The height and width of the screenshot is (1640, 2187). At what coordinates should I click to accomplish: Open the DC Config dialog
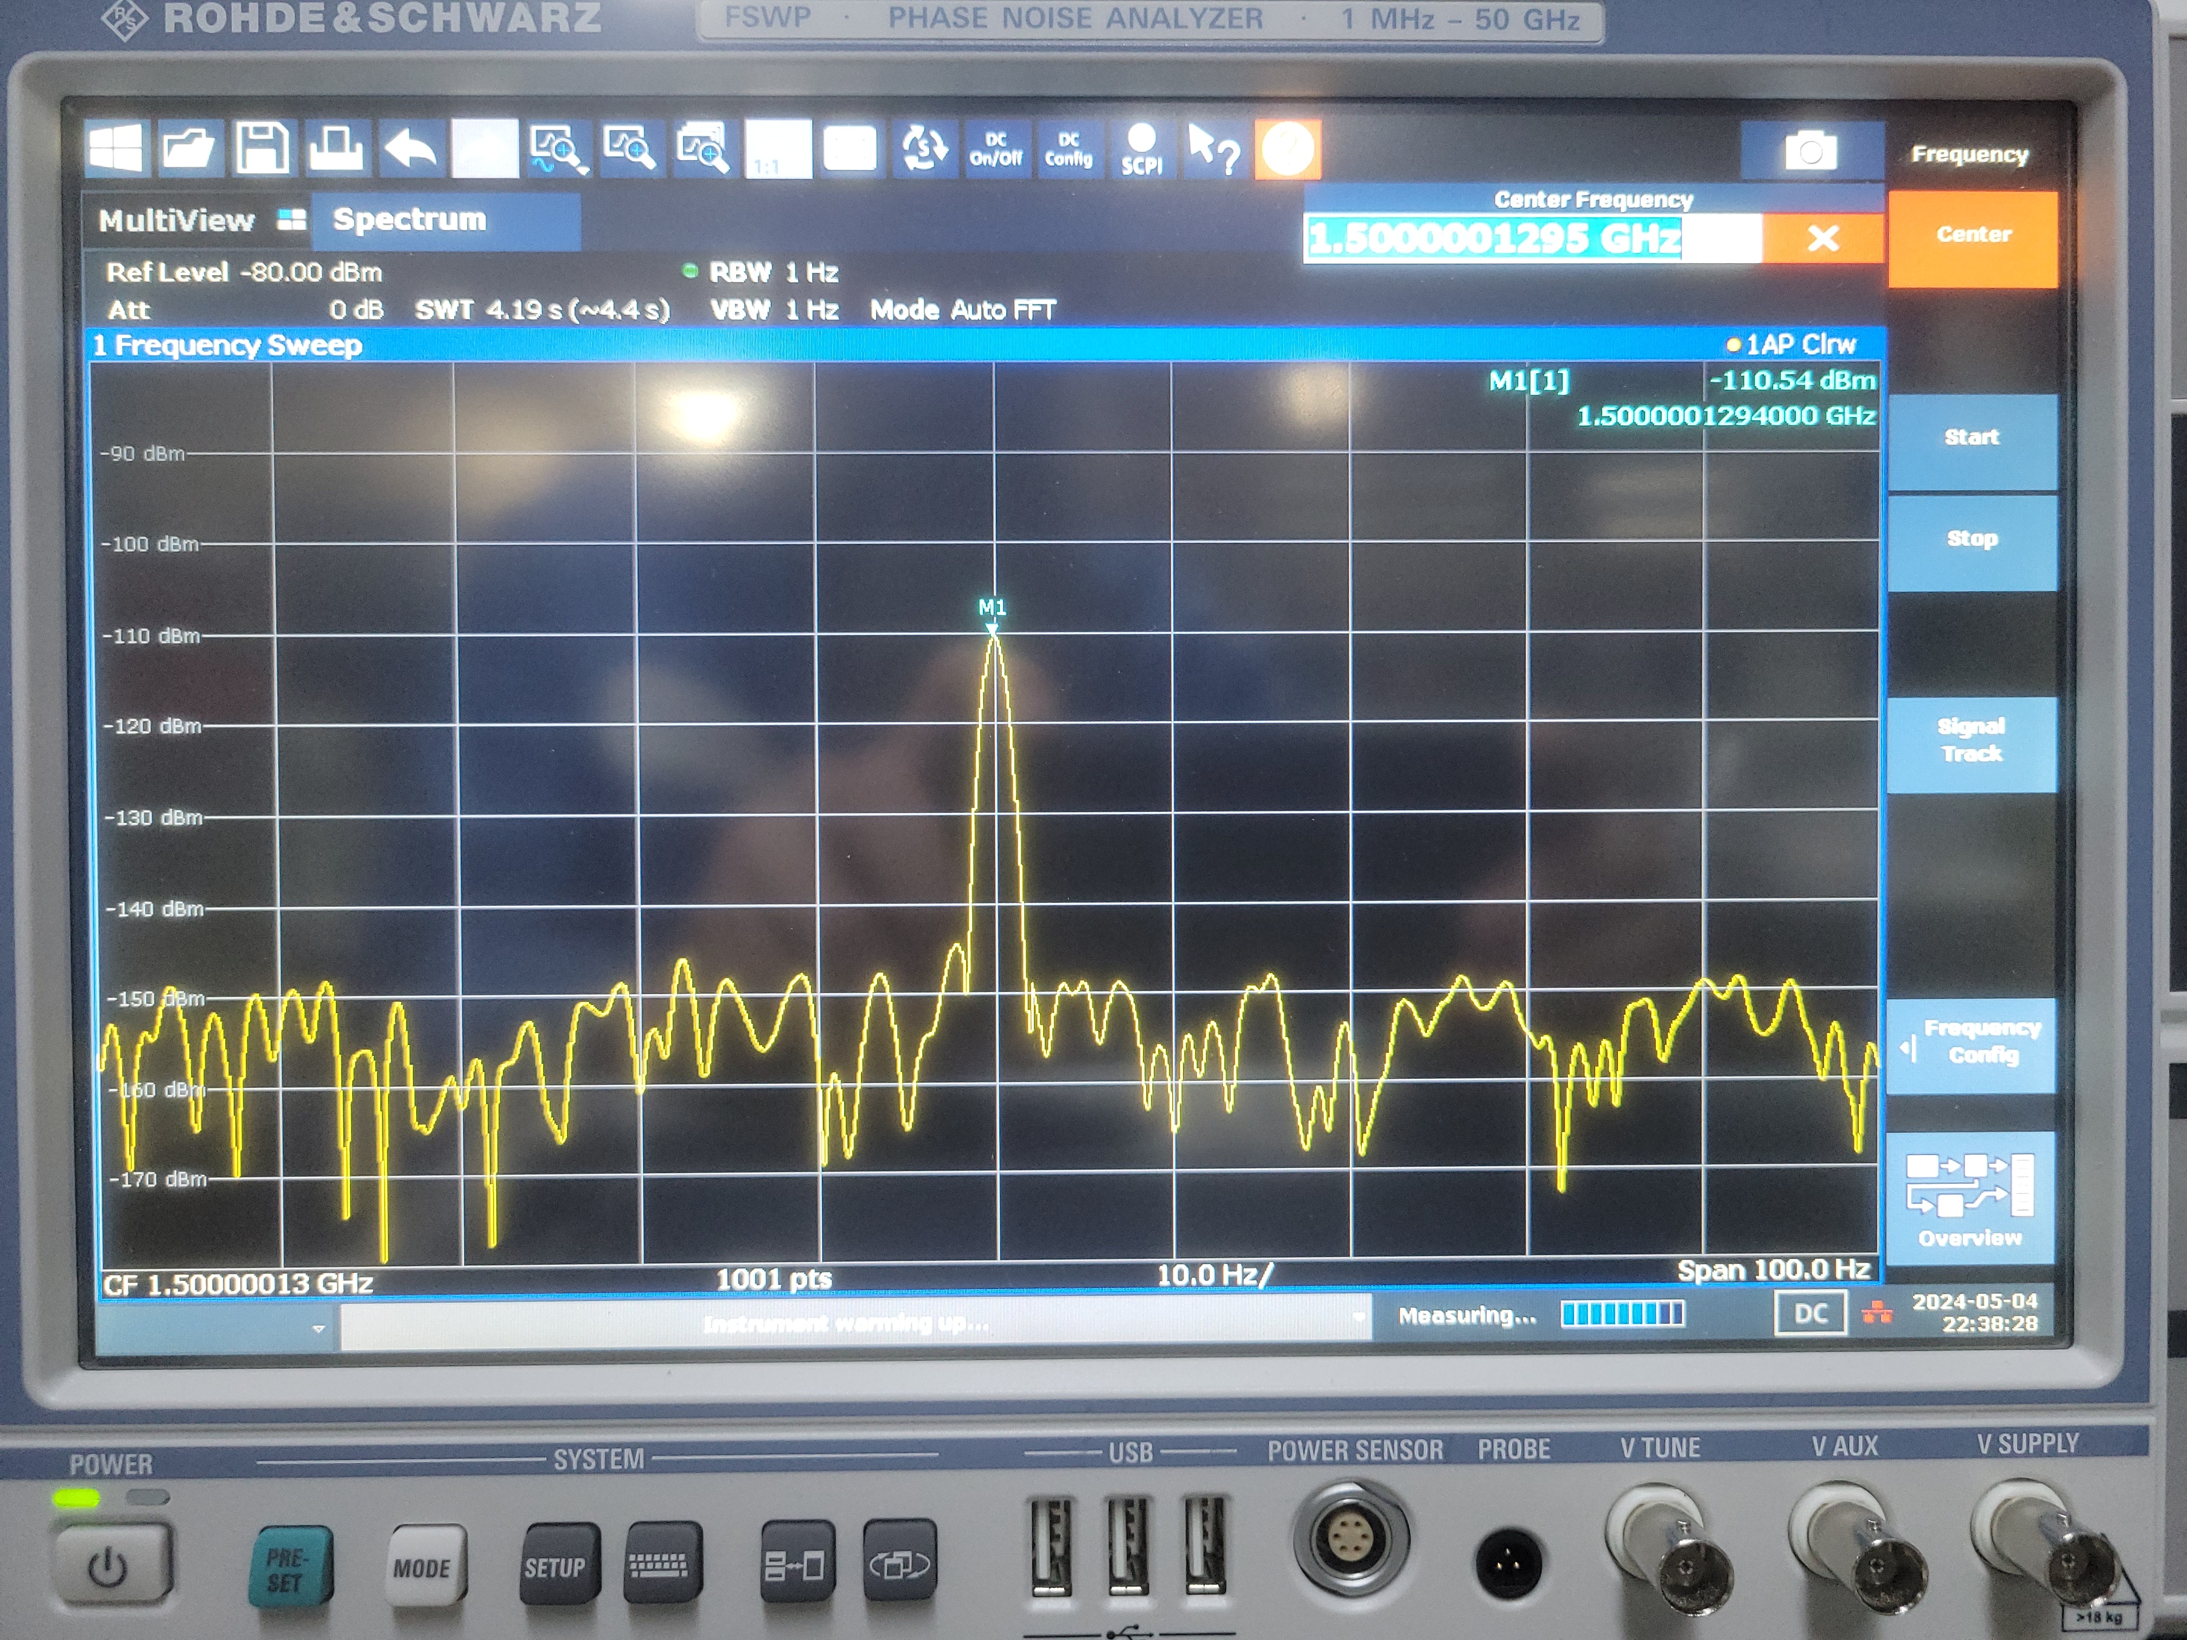pyautogui.click(x=1069, y=149)
